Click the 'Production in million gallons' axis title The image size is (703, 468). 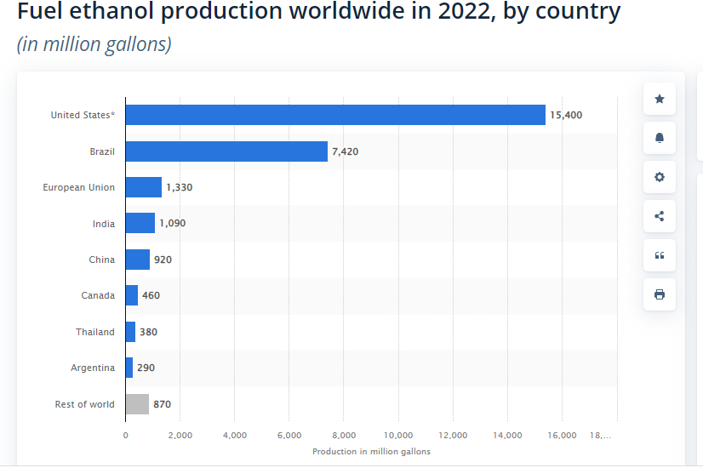pyautogui.click(x=371, y=451)
